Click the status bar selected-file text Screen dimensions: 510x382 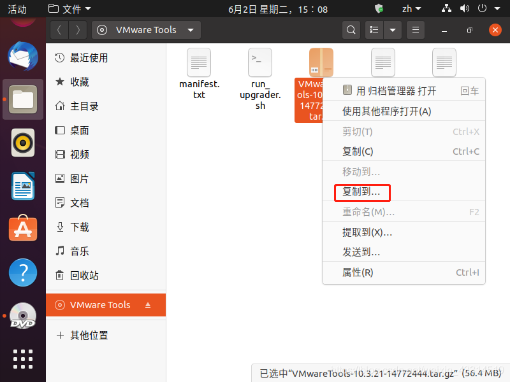tap(380, 373)
